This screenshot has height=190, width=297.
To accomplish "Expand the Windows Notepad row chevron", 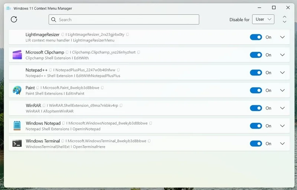I will click(282, 126).
